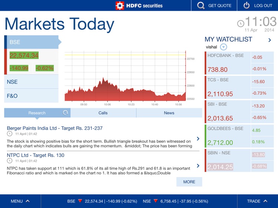The height and width of the screenshot is (208, 278).
Task: Open HDFCBANK - BSE watchlist row
Action: point(239,63)
